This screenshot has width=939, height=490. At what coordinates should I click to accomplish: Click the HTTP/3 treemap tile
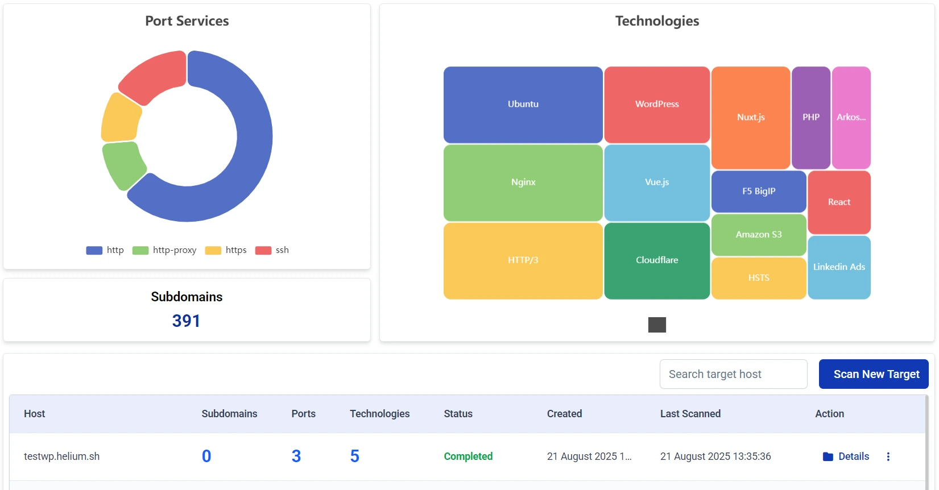tap(523, 260)
